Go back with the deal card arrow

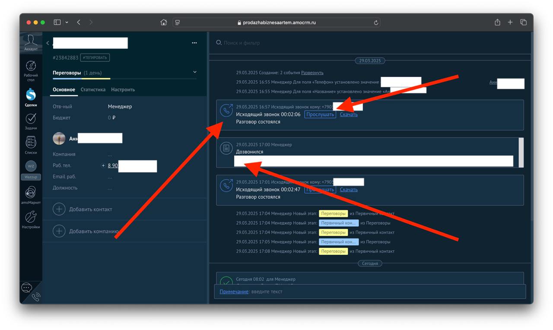tap(48, 43)
